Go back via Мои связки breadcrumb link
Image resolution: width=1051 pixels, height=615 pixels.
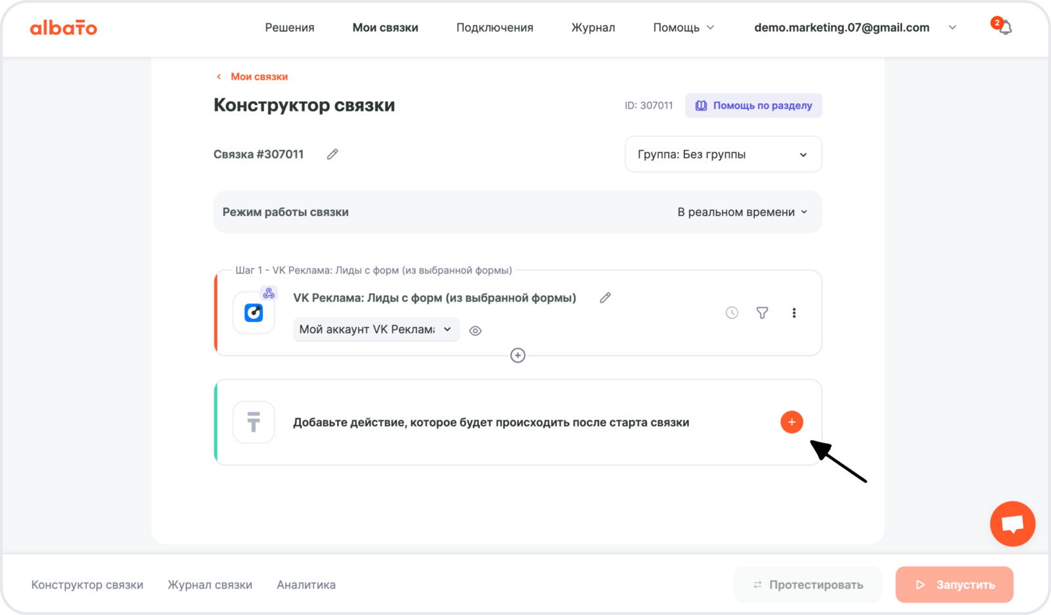click(259, 77)
